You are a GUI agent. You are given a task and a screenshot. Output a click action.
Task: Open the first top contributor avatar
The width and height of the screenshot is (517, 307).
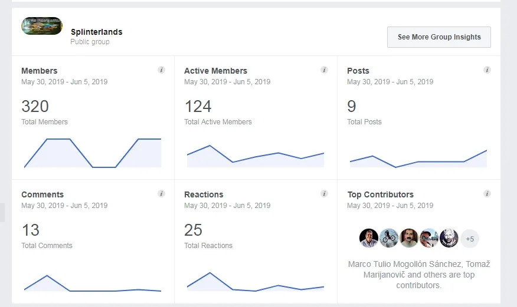pos(369,238)
